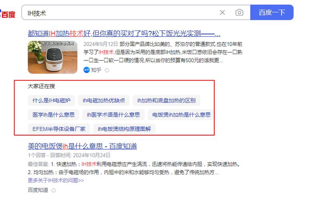Open 更多关于IH技术的问题 link

56,180
